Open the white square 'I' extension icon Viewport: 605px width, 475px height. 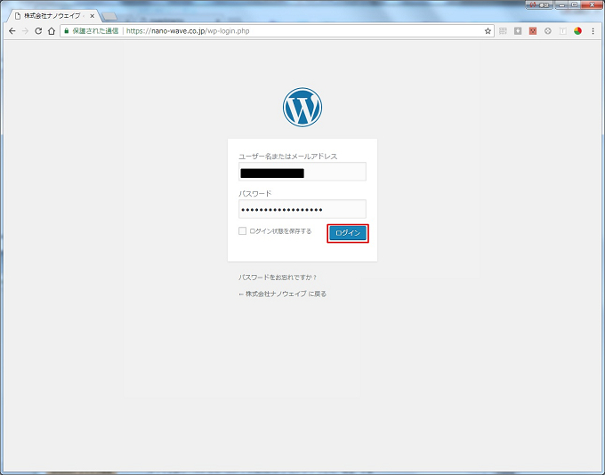pos(563,31)
